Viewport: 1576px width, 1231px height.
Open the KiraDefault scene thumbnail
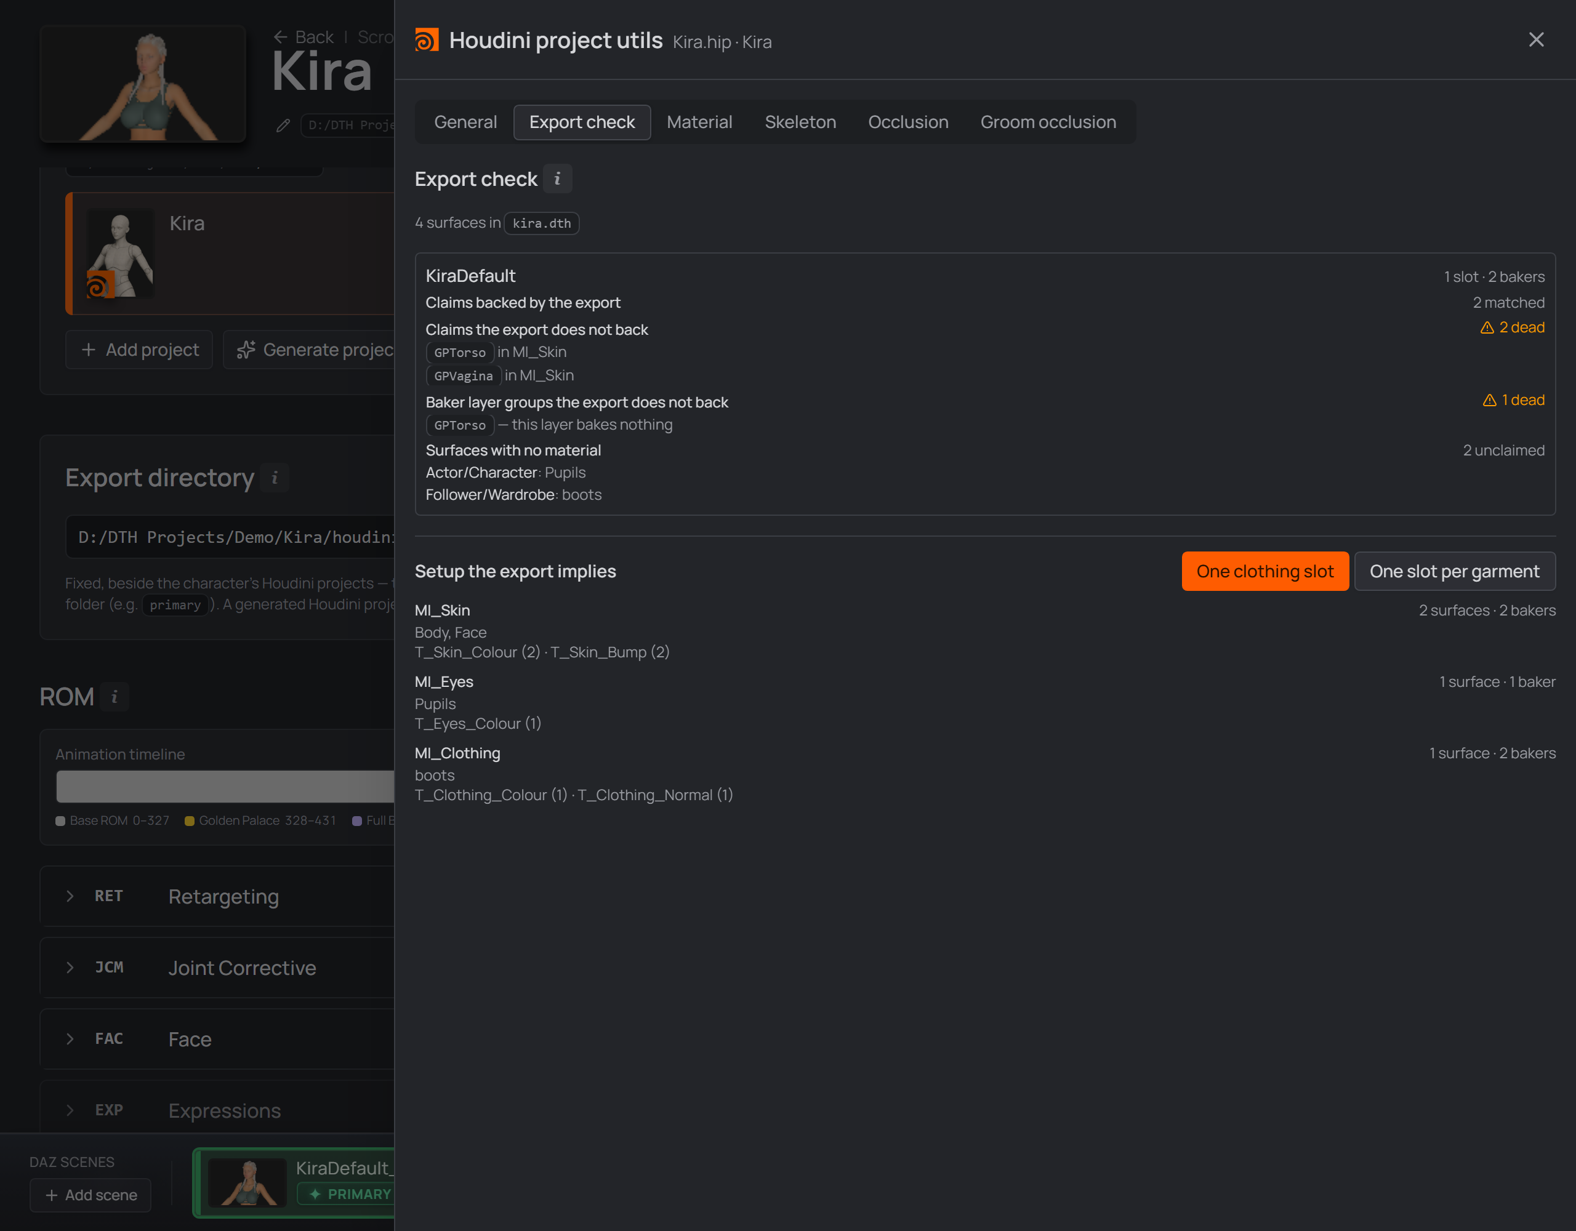[247, 1182]
